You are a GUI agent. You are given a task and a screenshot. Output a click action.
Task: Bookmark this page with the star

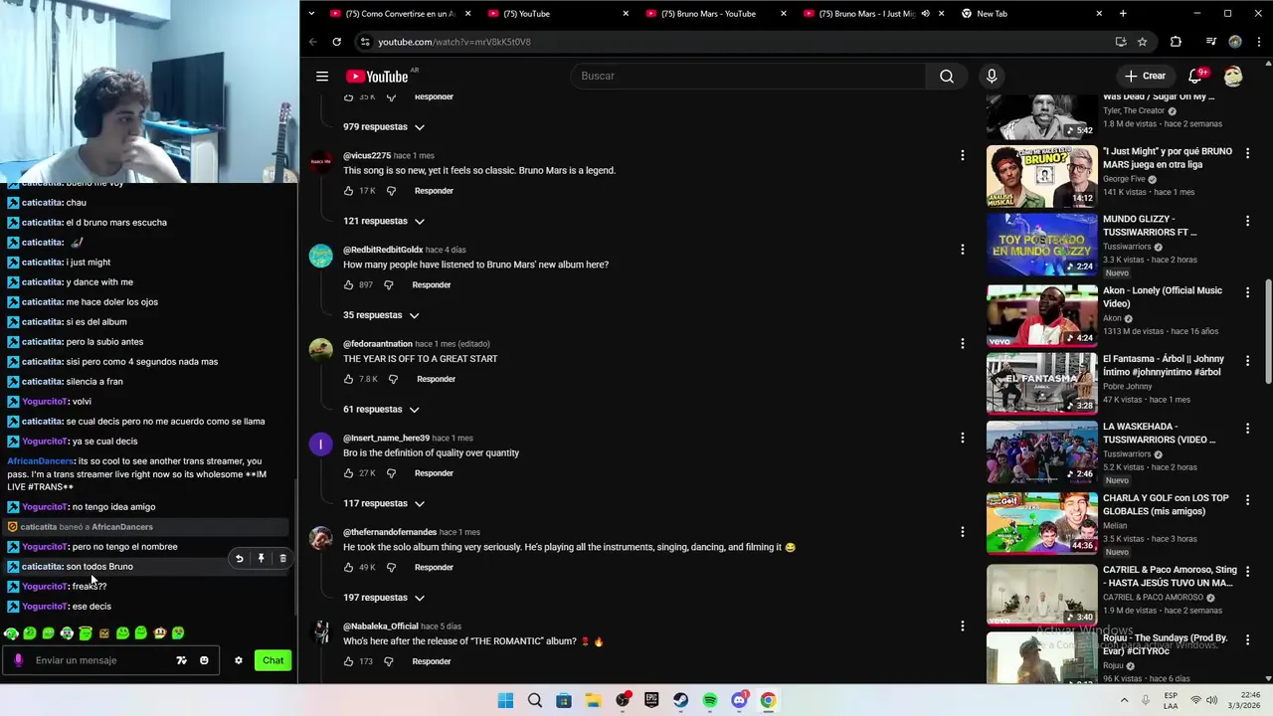click(1143, 42)
